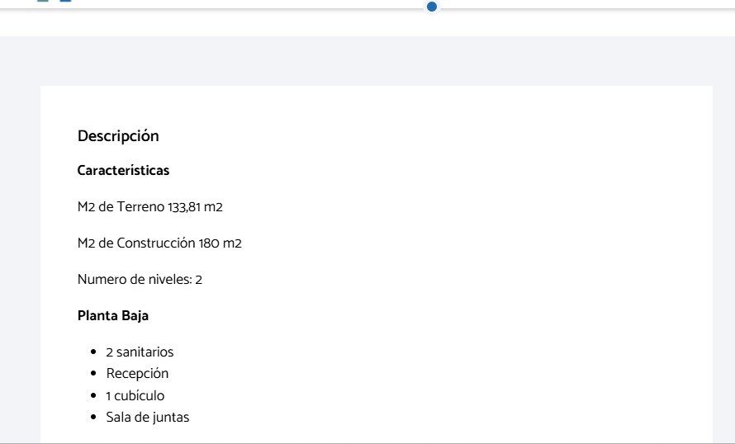Click the bullet before Sala de juntas

point(95,418)
